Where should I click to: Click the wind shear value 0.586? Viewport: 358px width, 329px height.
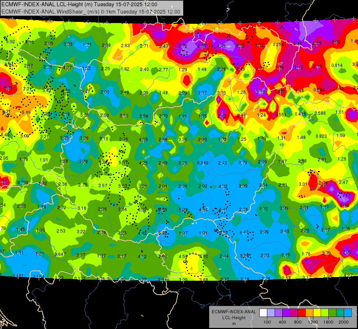point(320,113)
